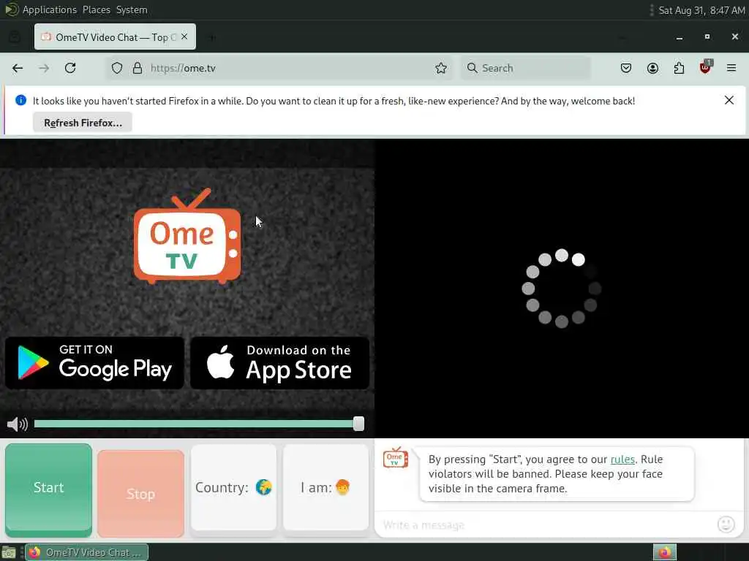Click the Stop button
The width and height of the screenshot is (749, 561).
click(x=140, y=493)
